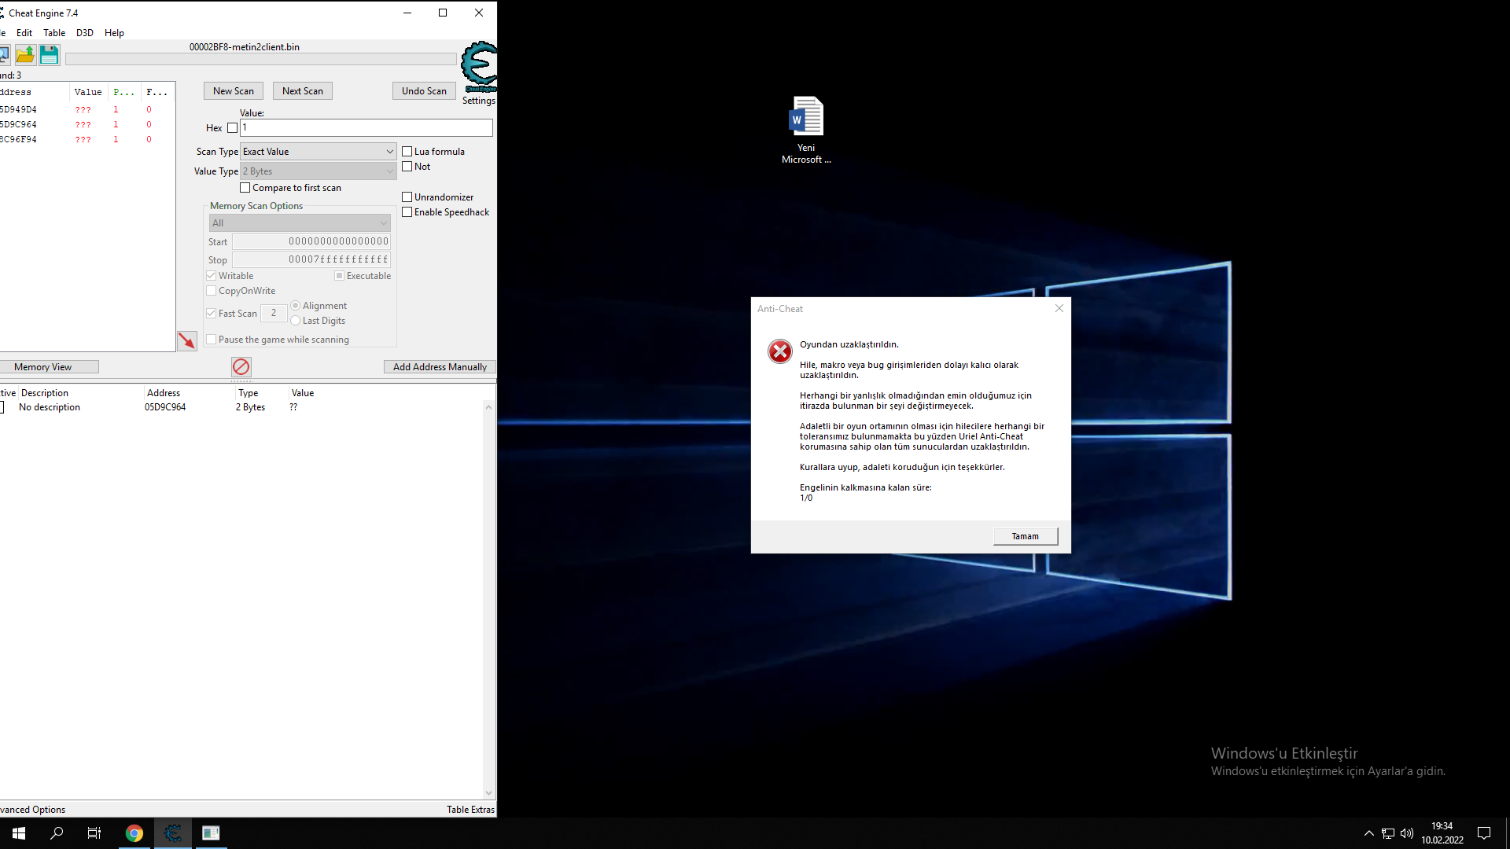Viewport: 1510px width, 849px height.
Task: Open the D3D menu
Action: (85, 33)
